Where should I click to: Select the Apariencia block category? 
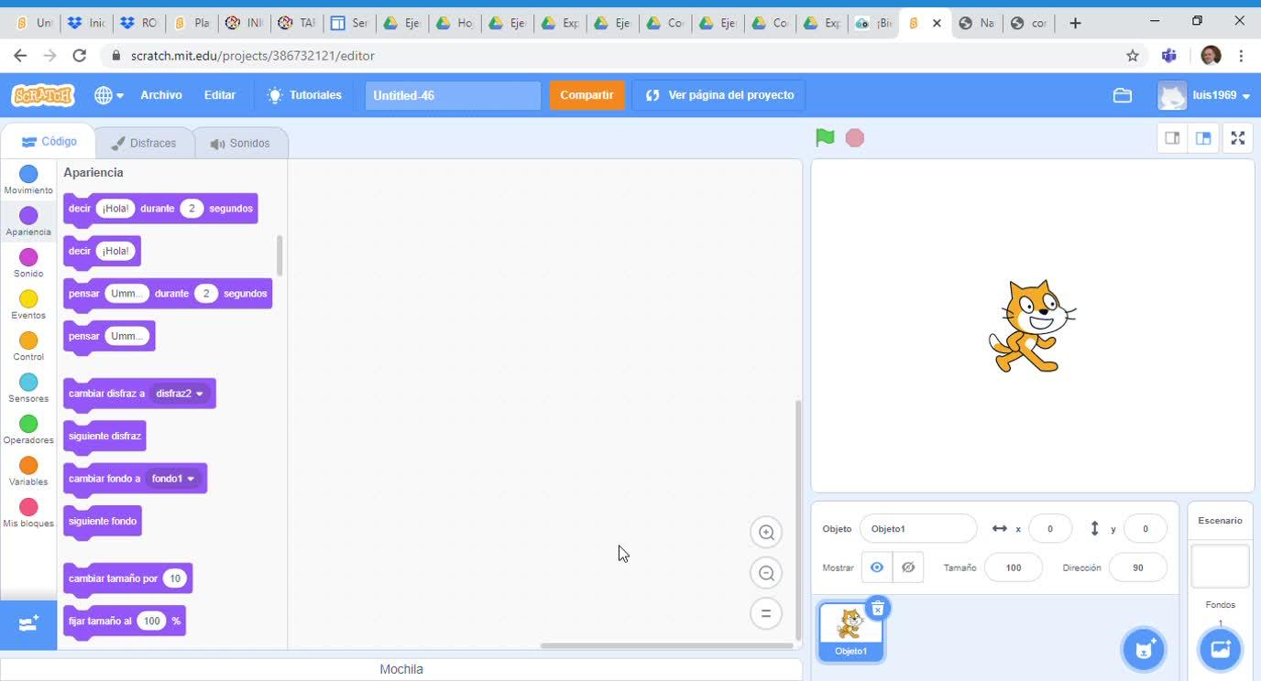28,222
